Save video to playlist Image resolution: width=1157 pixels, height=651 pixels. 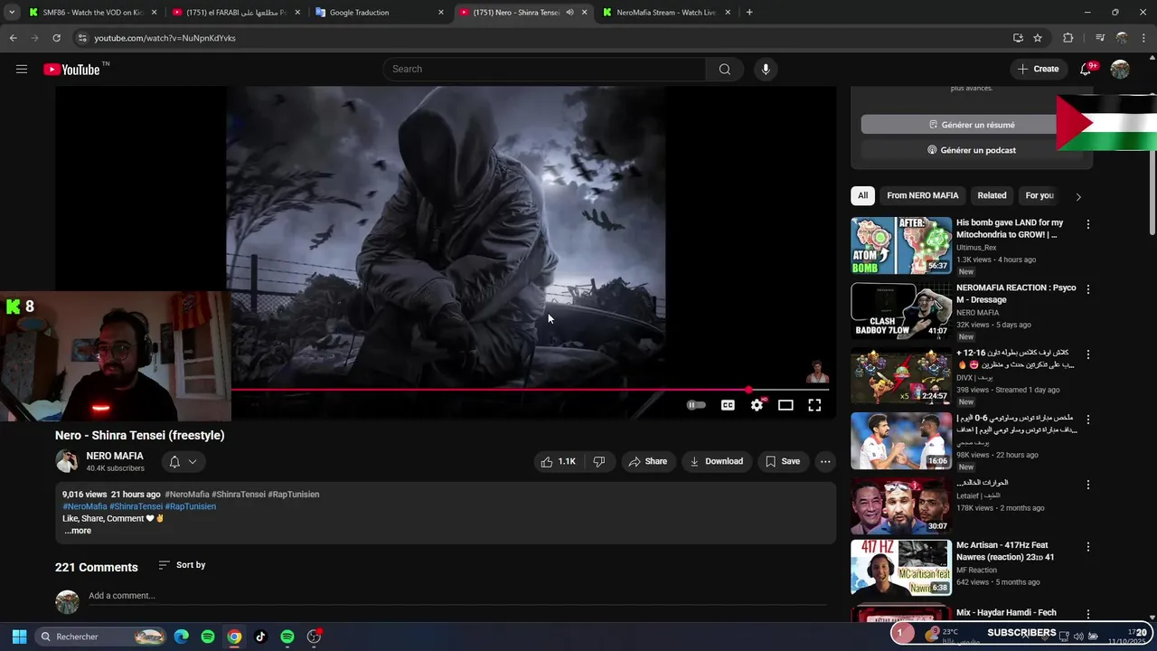[x=783, y=461]
